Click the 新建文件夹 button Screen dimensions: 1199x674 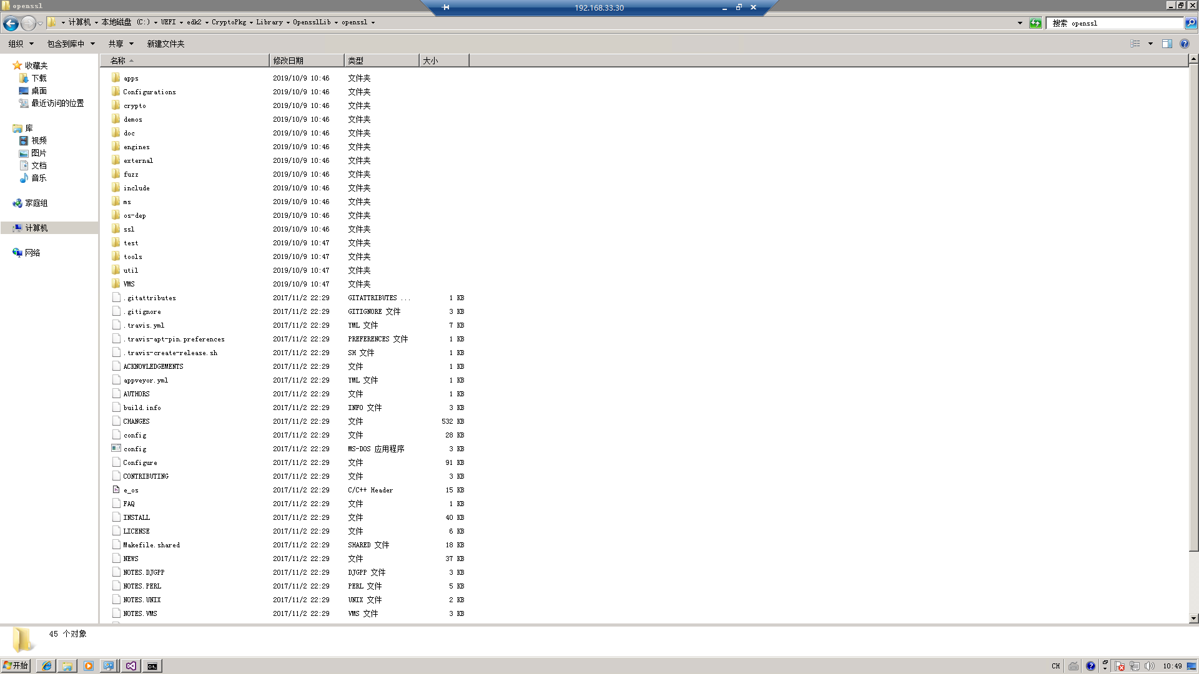click(165, 44)
